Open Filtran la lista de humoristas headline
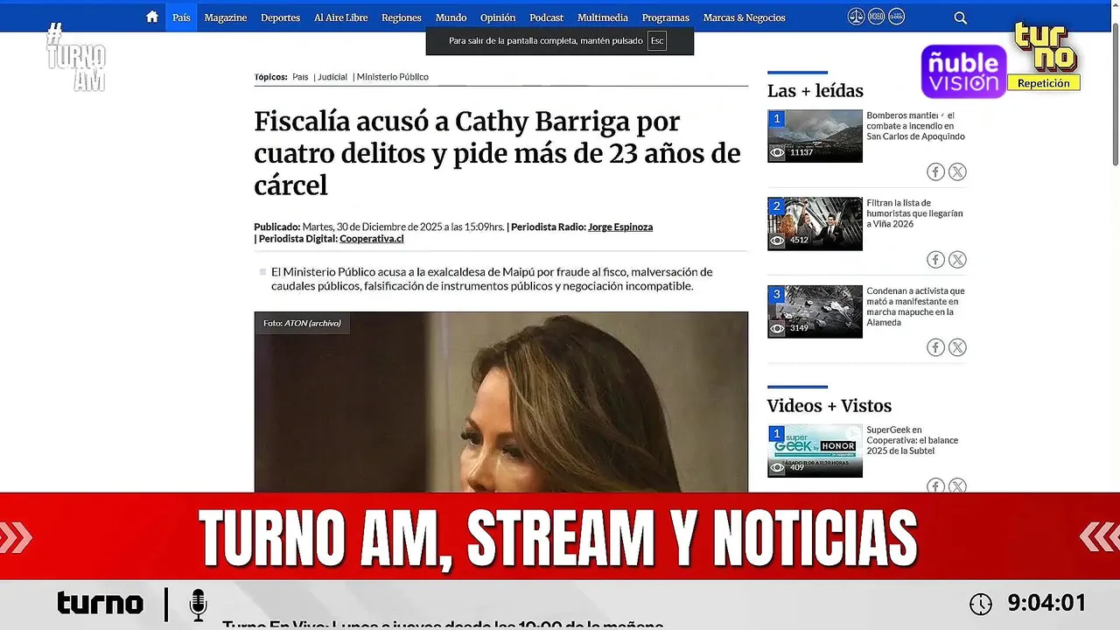This screenshot has height=630, width=1120. tap(914, 213)
